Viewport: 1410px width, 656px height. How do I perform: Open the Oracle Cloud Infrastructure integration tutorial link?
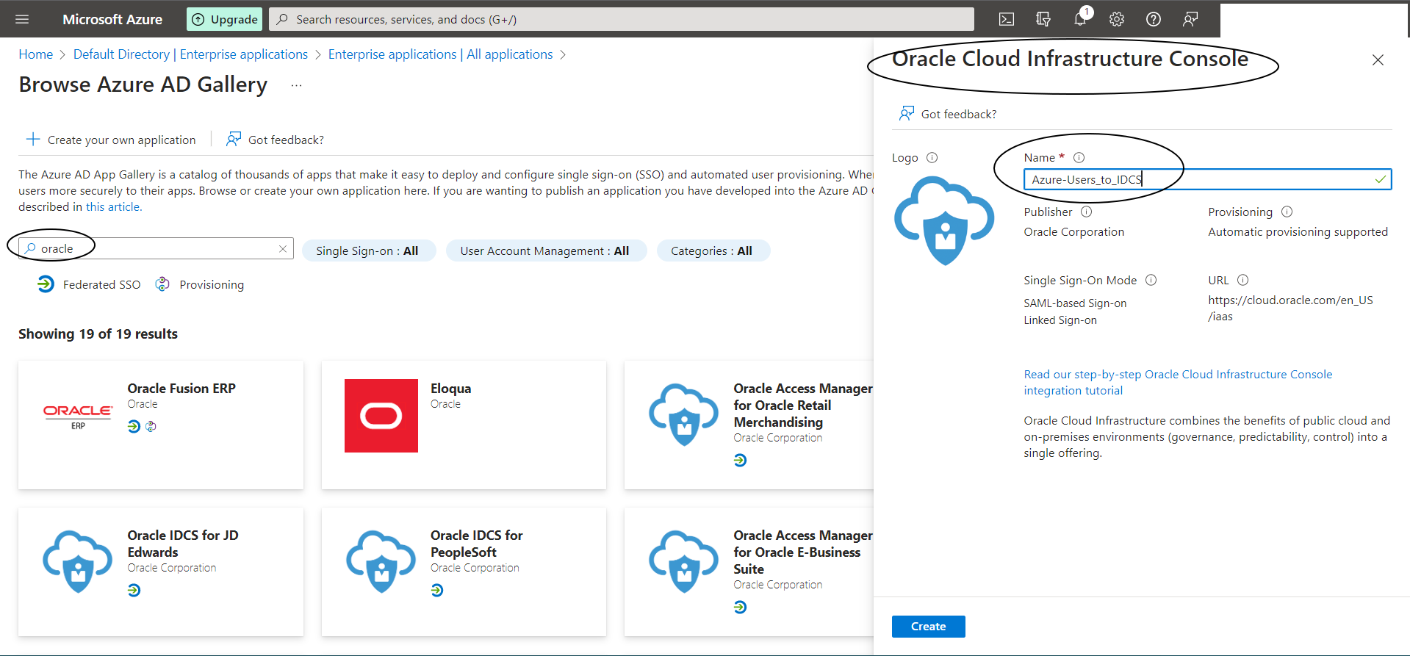[1178, 382]
